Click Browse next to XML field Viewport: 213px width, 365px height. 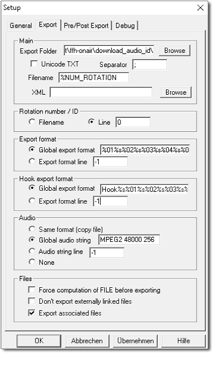pos(176,92)
